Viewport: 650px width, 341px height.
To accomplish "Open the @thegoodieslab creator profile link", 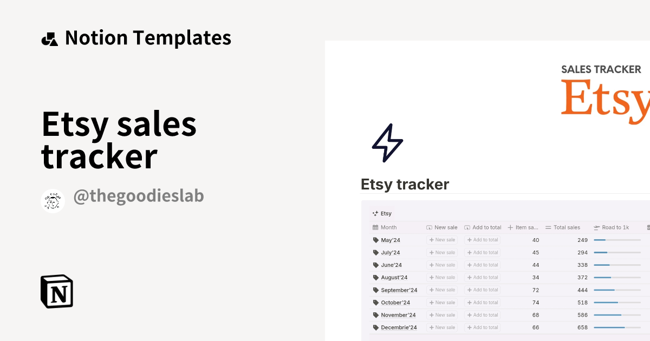I will 138,196.
